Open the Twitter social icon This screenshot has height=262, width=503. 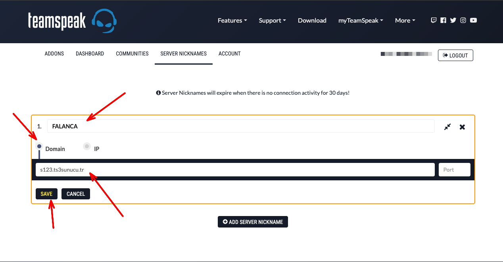(453, 20)
